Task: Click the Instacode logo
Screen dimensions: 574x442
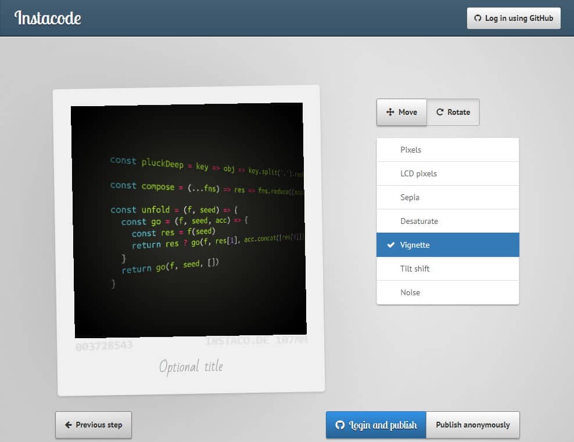Action: click(x=46, y=18)
